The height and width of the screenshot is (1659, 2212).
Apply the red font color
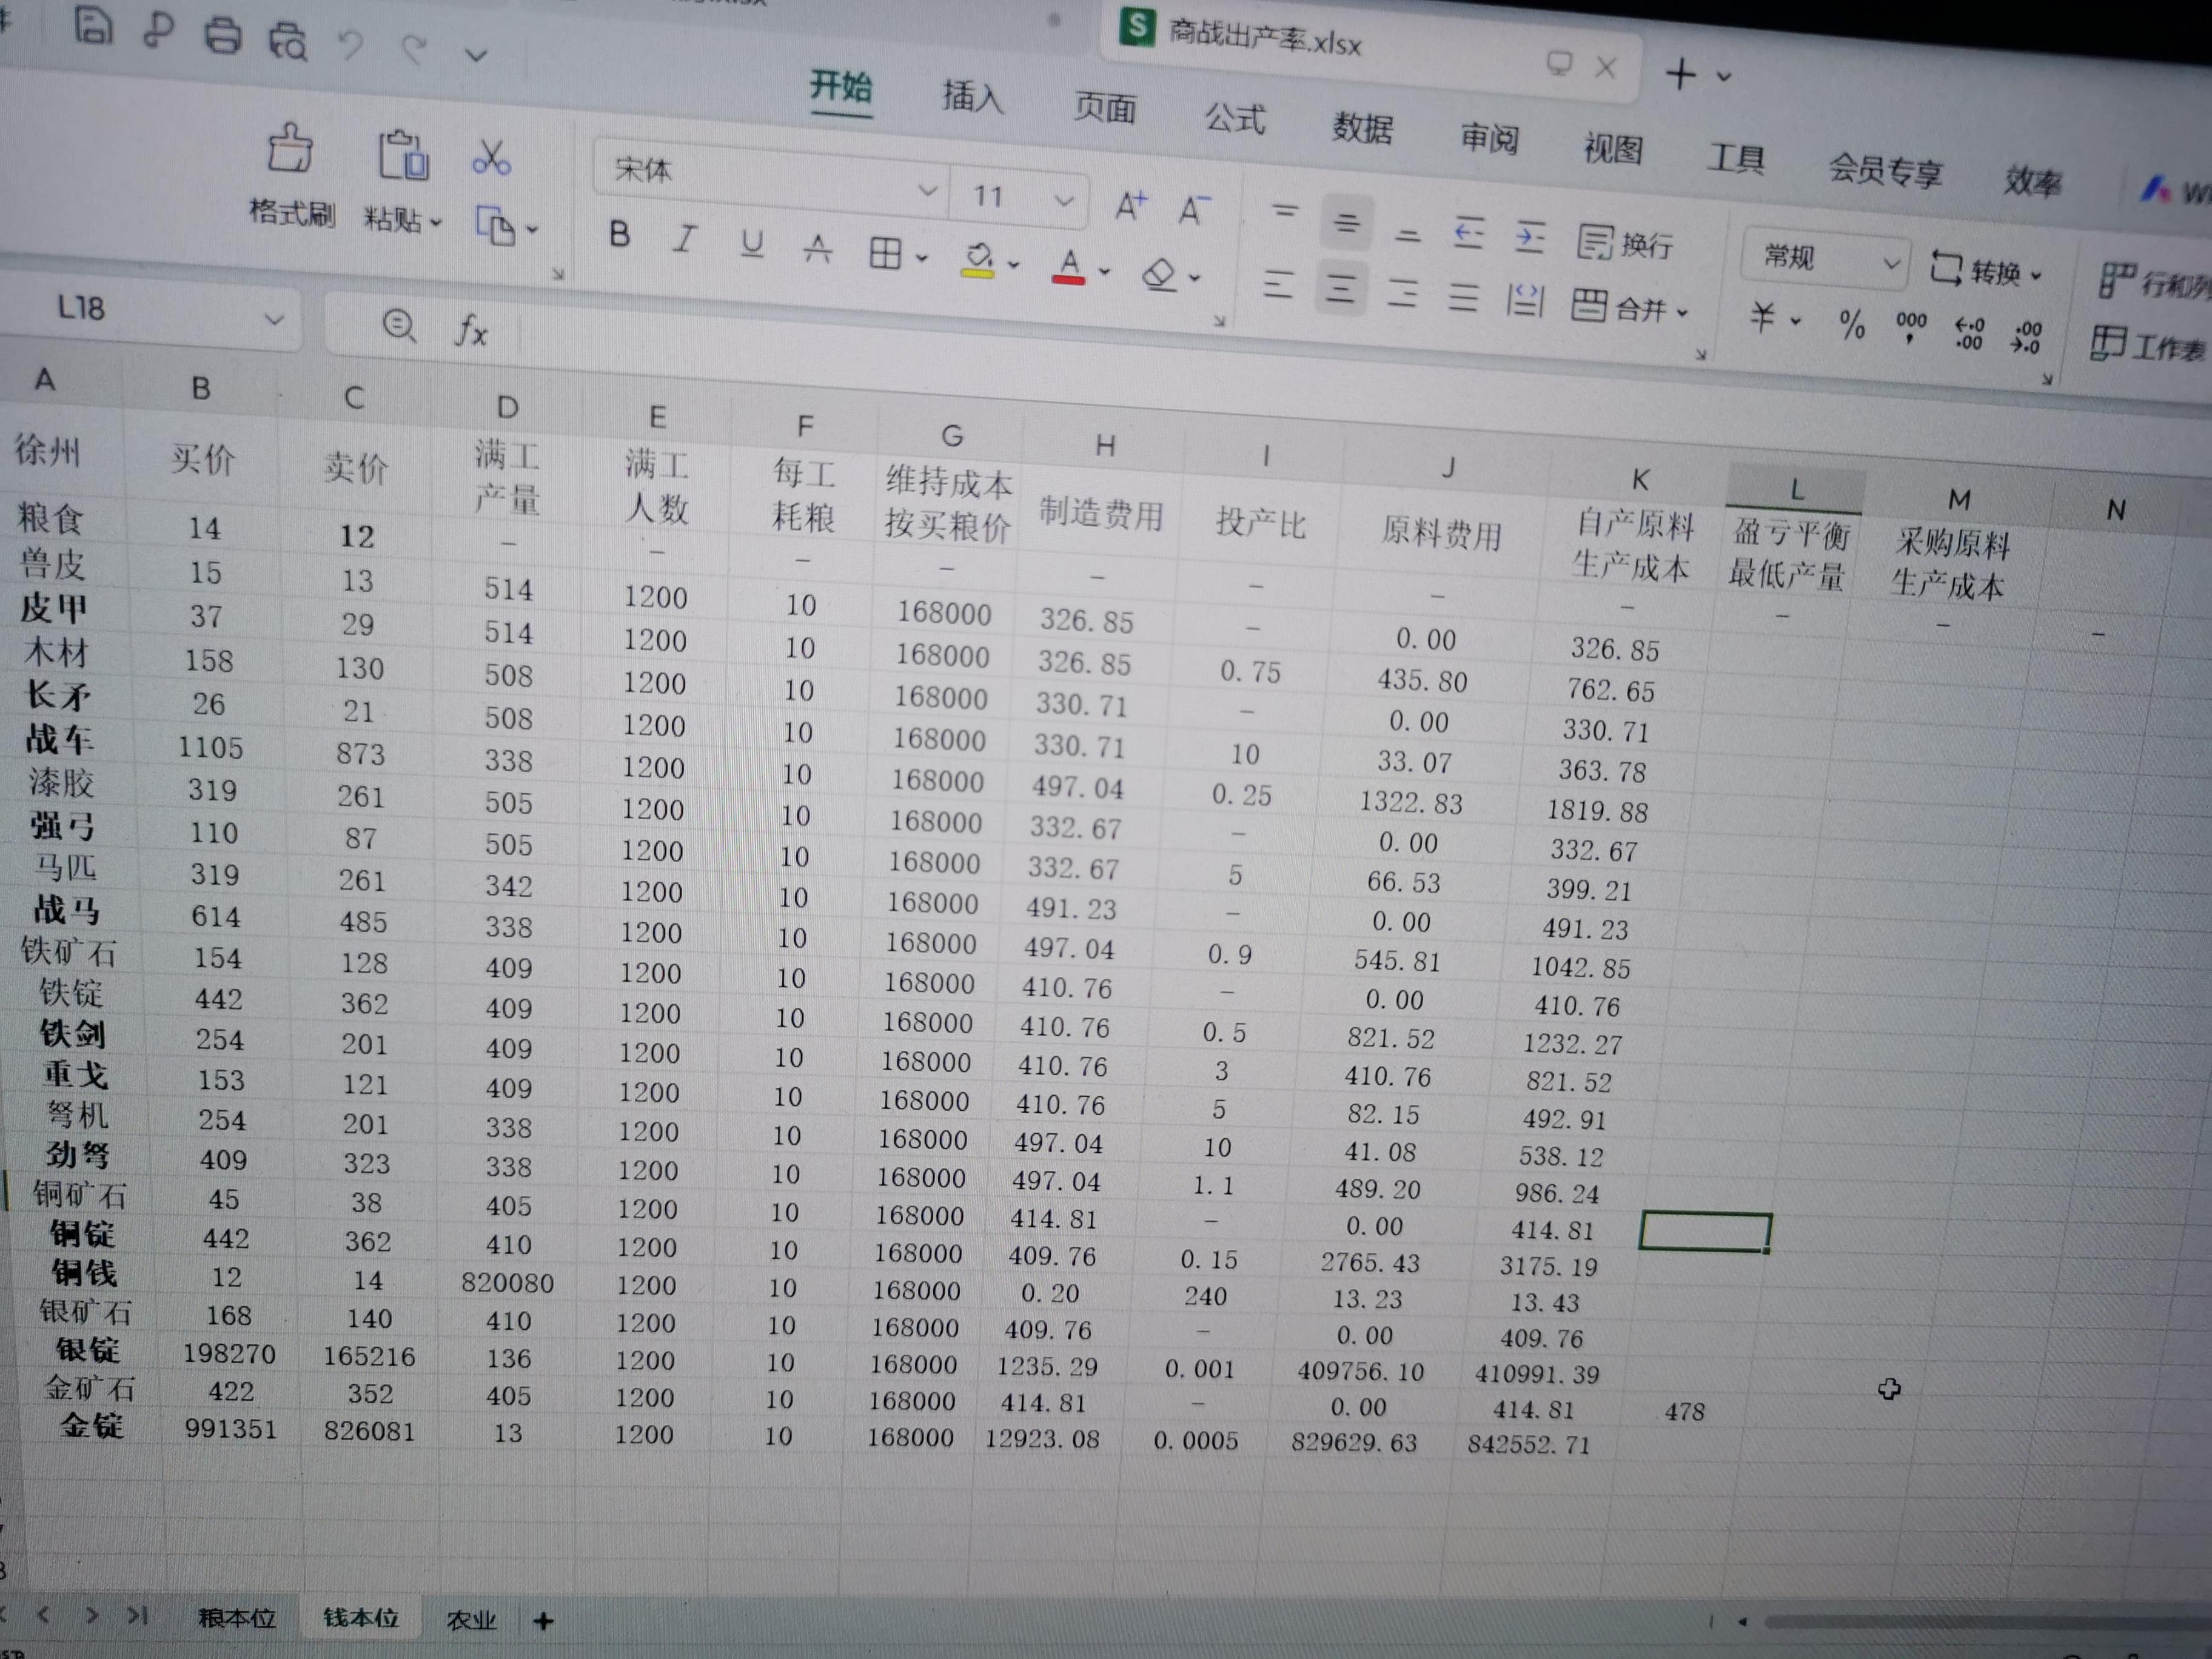click(1069, 266)
